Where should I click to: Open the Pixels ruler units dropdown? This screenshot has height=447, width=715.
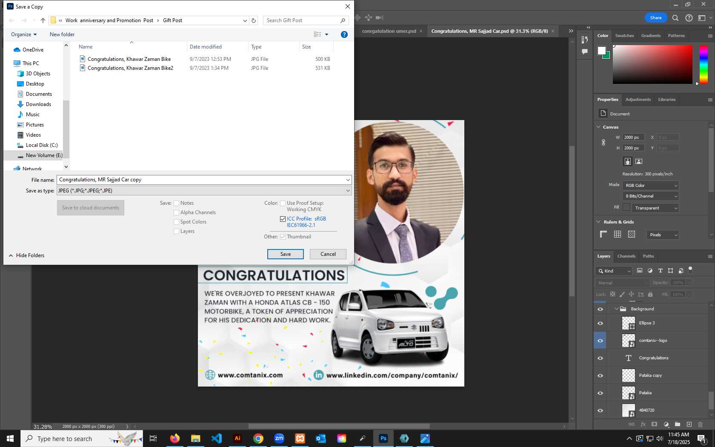[663, 235]
